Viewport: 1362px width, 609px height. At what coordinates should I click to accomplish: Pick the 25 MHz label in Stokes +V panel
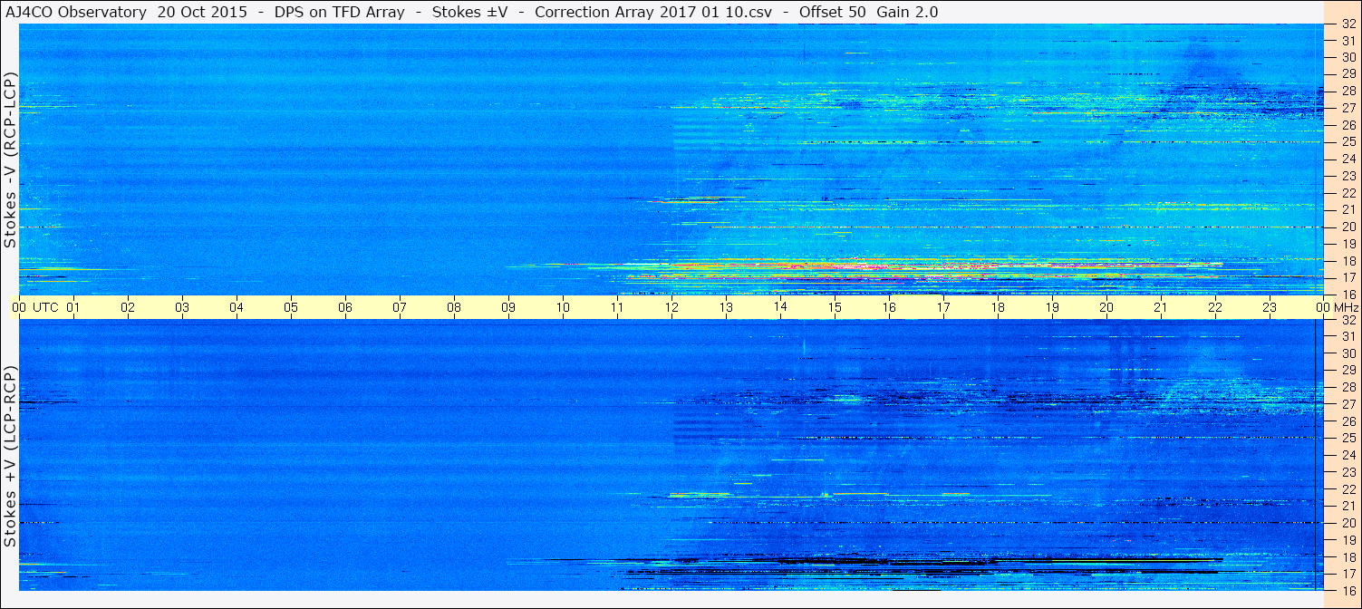pos(1348,439)
